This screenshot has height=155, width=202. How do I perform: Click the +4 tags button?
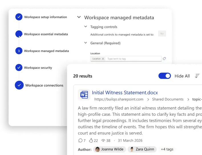point(167,149)
